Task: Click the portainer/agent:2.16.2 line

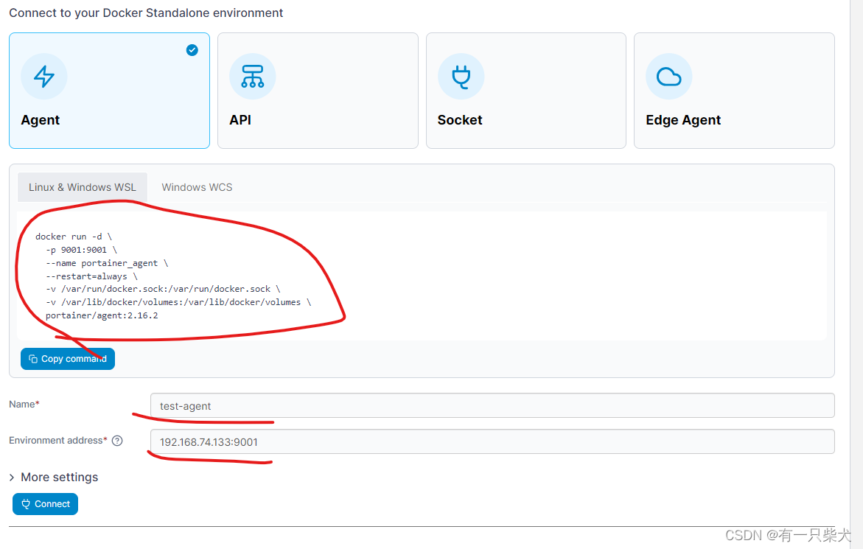Action: click(102, 315)
